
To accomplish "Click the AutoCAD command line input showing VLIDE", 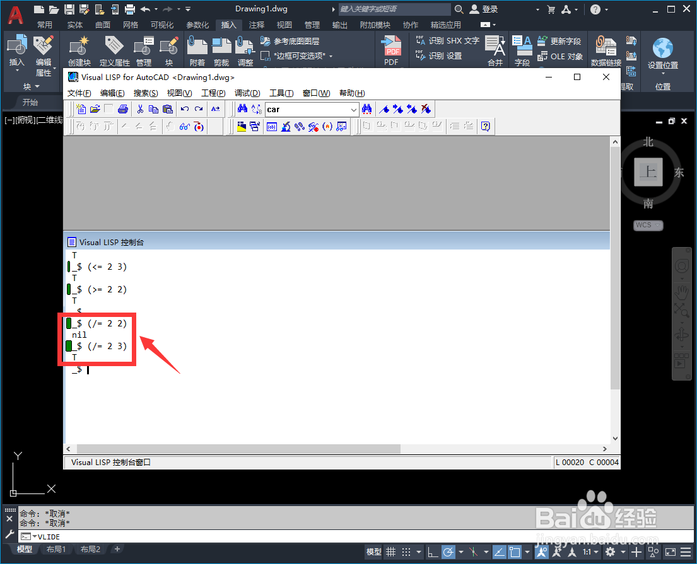I will click(356, 536).
